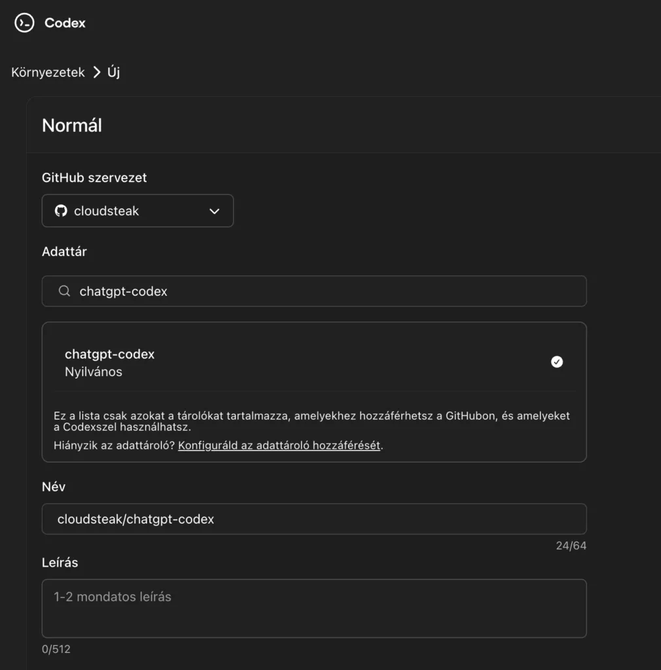Expand the dropdown arrow next to cloudsteak
This screenshot has height=670, width=661.
(215, 211)
